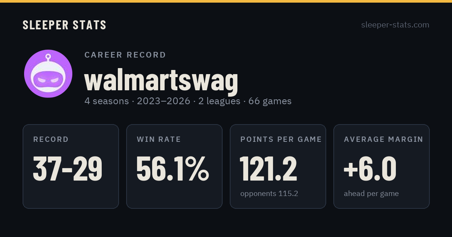Visit the sleeper-stats.com link
The width and height of the screenshot is (452, 237).
coord(395,25)
